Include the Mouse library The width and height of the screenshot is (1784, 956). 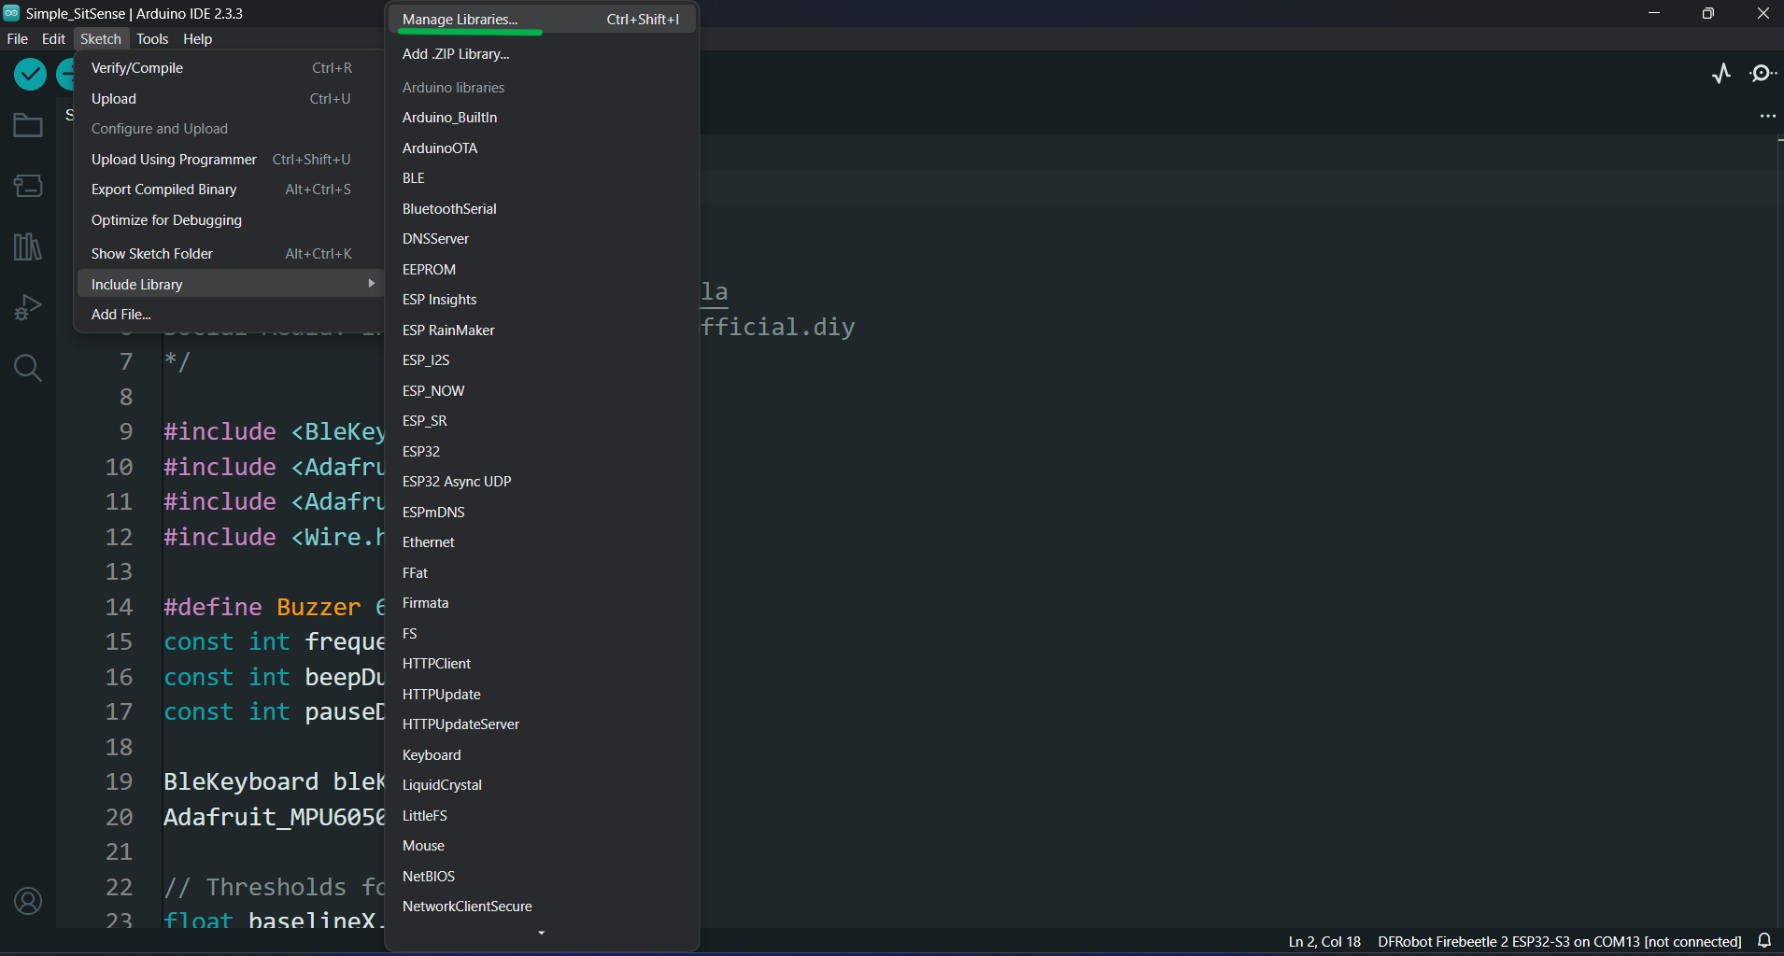[542, 846]
